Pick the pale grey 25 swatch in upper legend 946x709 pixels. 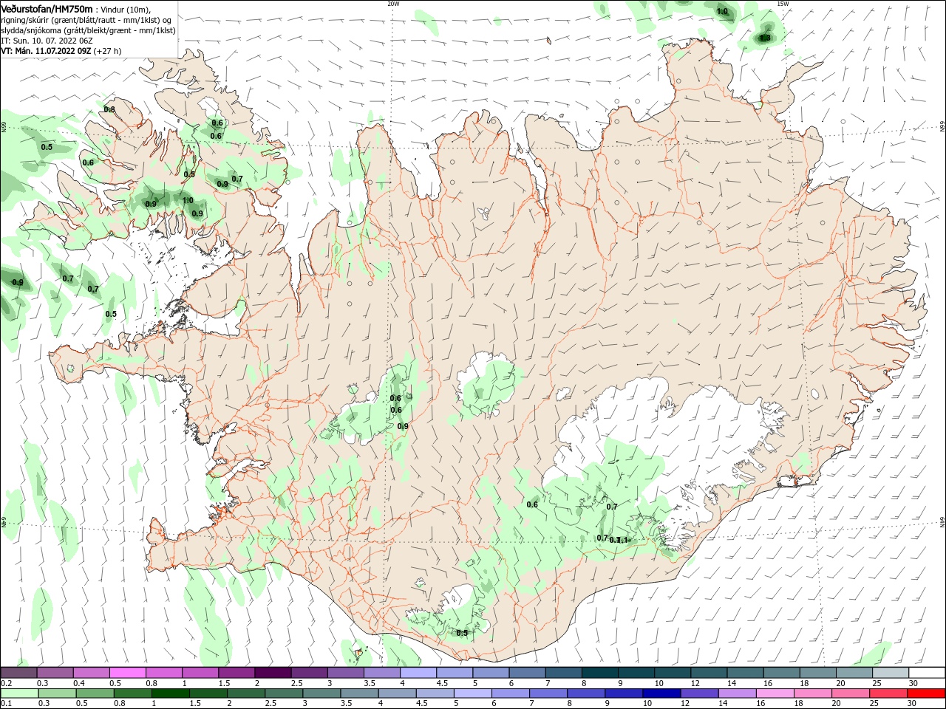[x=891, y=673]
